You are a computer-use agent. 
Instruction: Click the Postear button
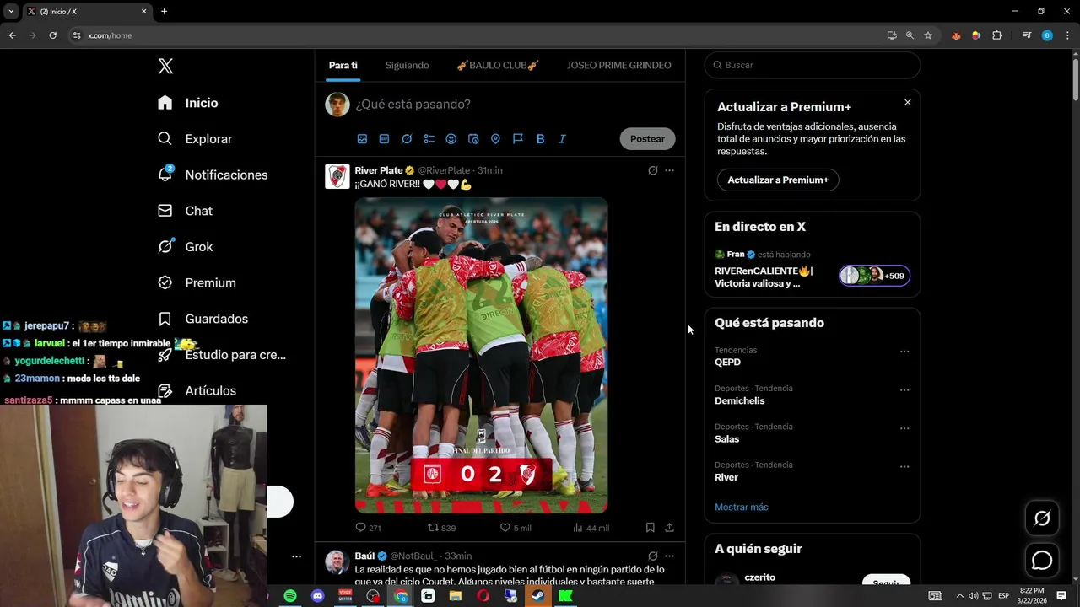click(x=647, y=139)
